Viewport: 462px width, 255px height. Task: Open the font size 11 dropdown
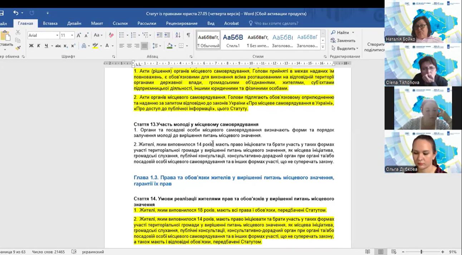[72, 35]
